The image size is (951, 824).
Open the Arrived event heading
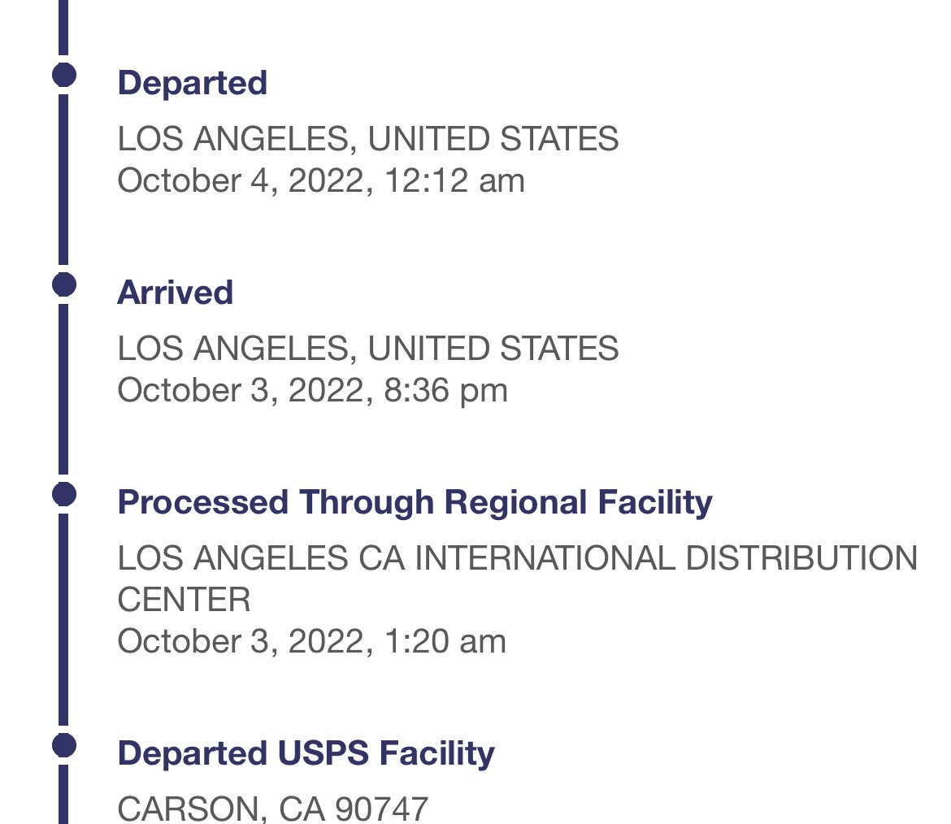(175, 293)
